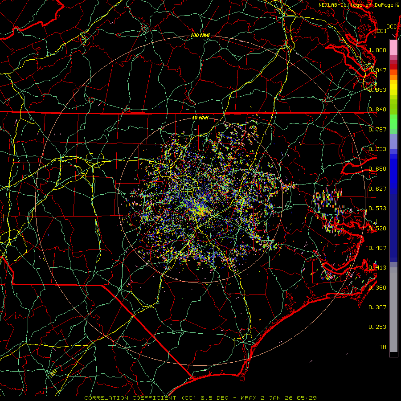Click the KRAX radar site identifier
Image resolution: width=401 pixels, height=401 pixels.
(249, 398)
